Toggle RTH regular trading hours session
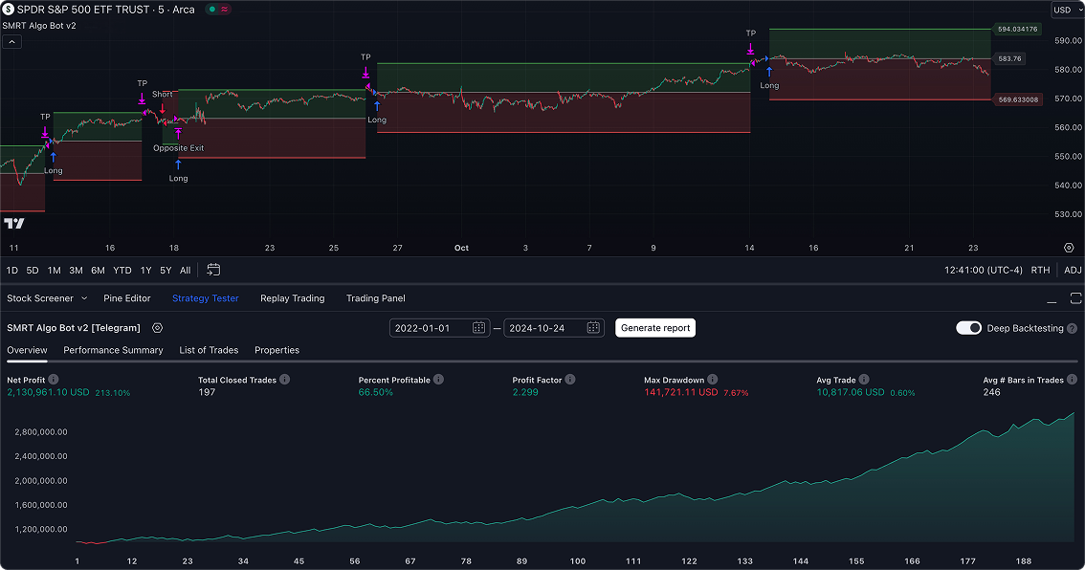 (1040, 270)
